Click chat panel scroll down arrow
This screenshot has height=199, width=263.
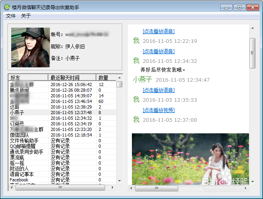tap(253, 182)
